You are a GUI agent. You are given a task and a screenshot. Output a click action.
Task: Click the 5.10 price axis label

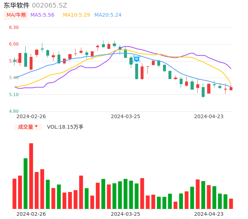click(x=14, y=95)
